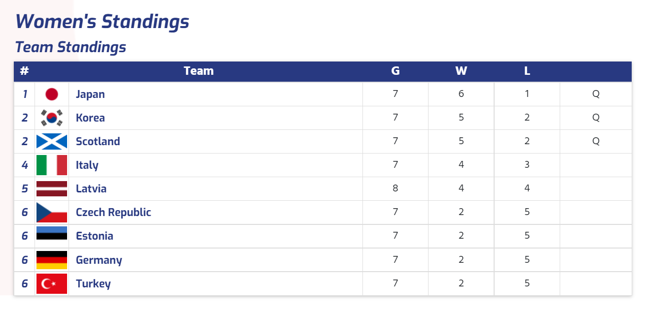Select the Turkey team name

click(x=93, y=283)
